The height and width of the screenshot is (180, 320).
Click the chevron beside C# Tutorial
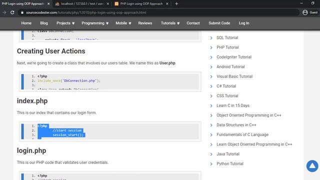(x=211, y=86)
